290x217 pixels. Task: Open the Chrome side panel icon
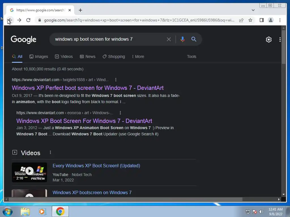click(261, 20)
